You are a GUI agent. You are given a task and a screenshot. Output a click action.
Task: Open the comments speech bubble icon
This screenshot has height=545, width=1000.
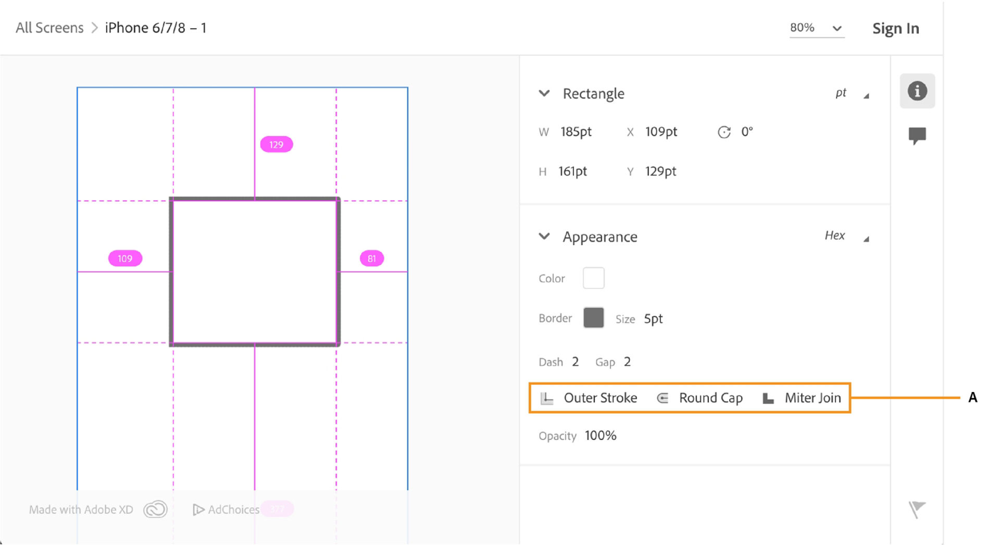pos(917,136)
